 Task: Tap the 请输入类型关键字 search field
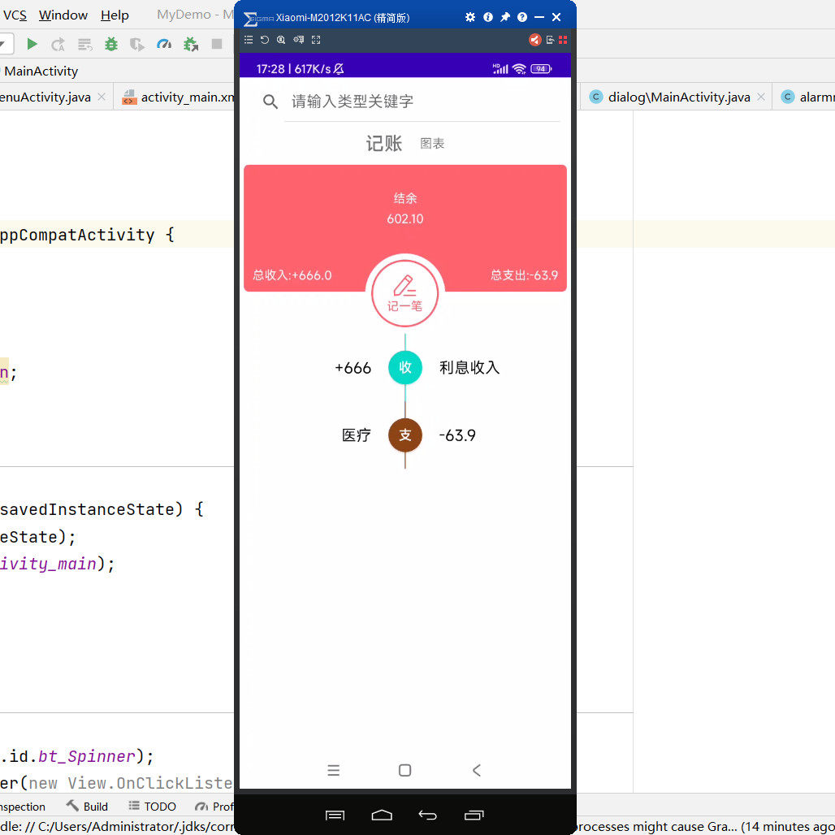(374, 102)
